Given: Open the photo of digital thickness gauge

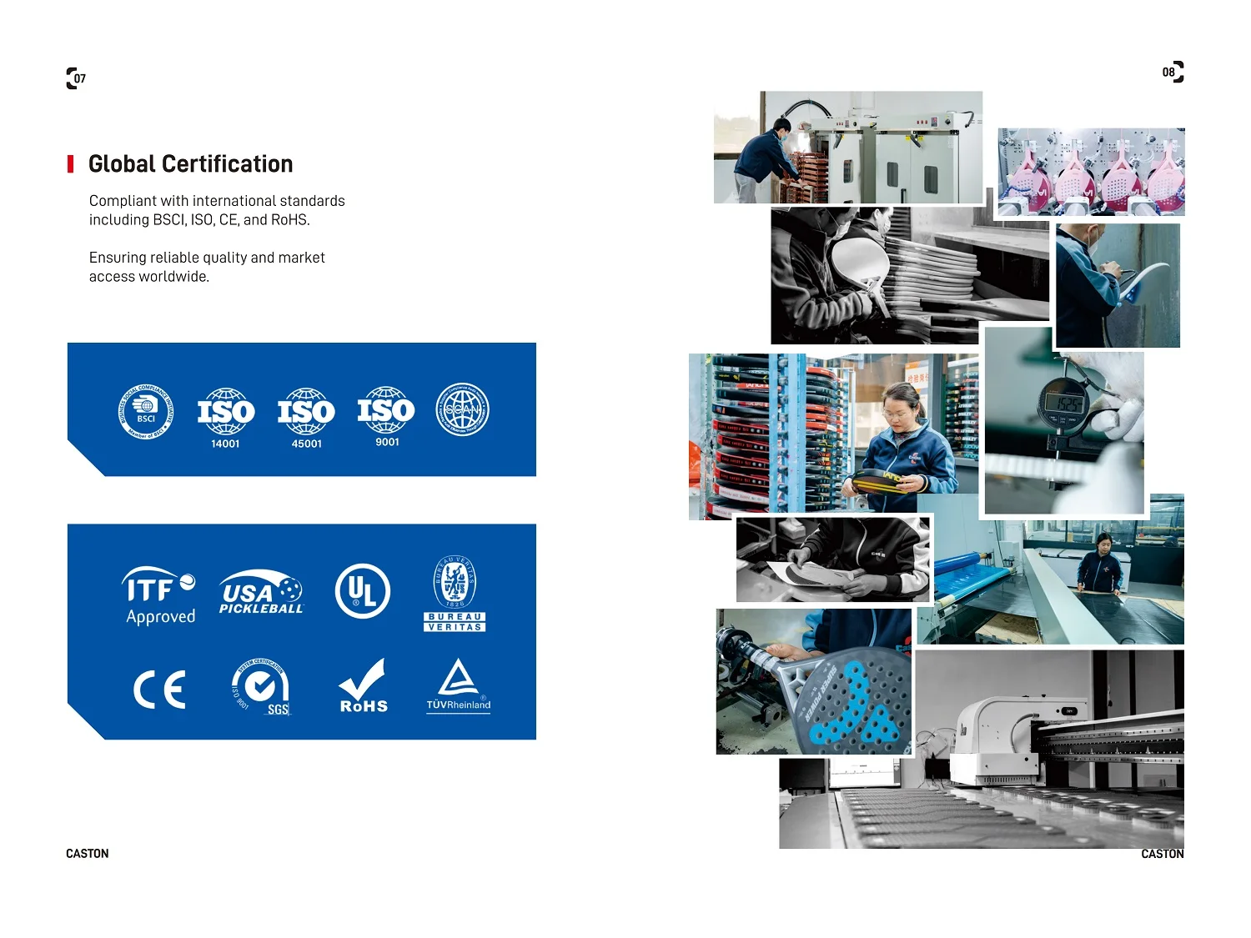Looking at the screenshot, I should [1064, 421].
